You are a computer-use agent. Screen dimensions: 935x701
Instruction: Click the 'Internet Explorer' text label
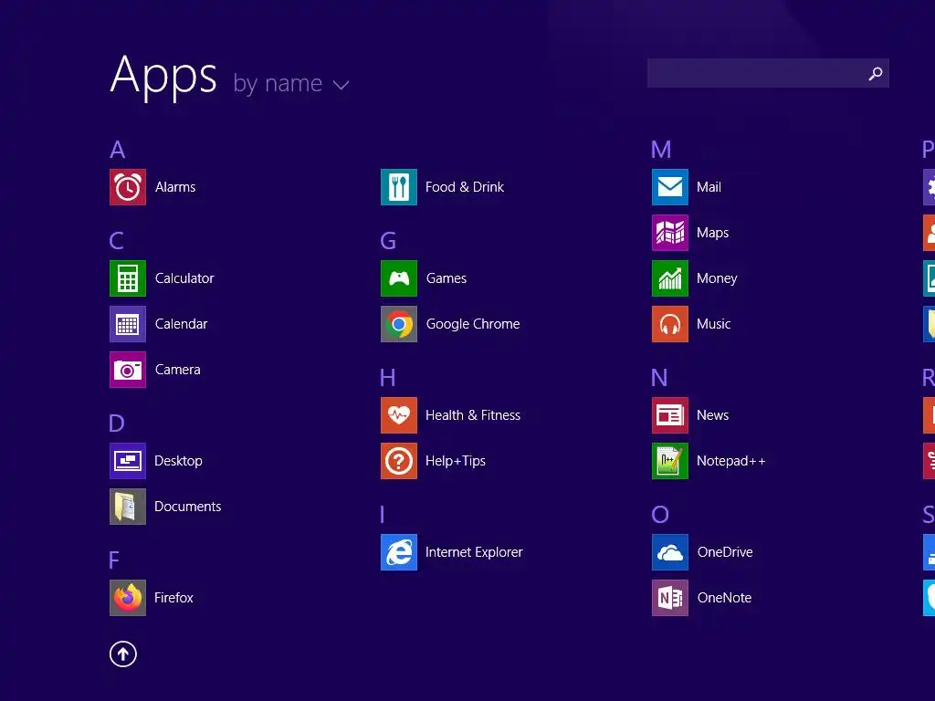tap(474, 552)
